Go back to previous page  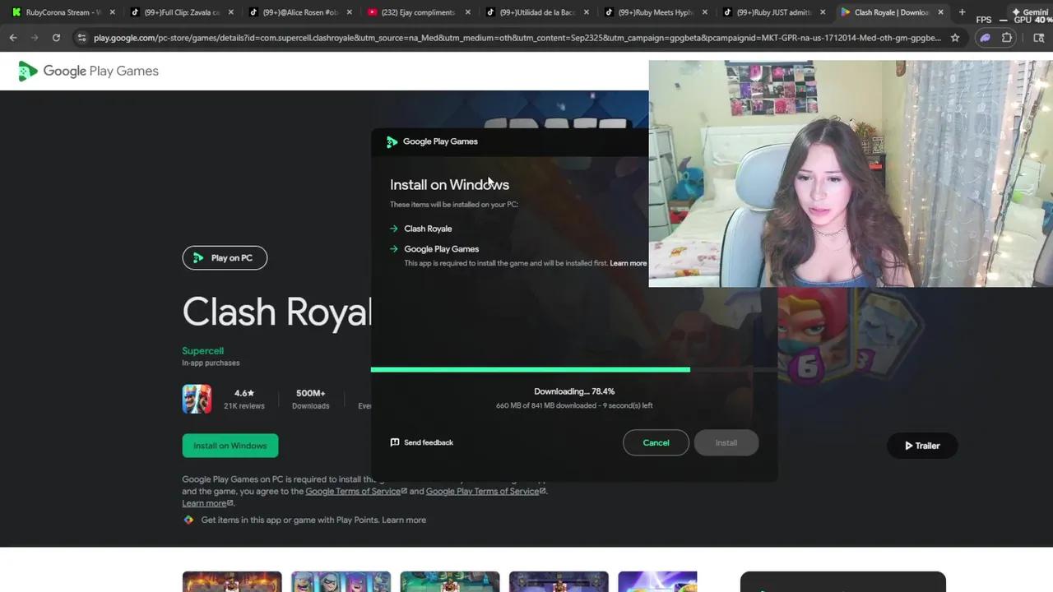13,38
